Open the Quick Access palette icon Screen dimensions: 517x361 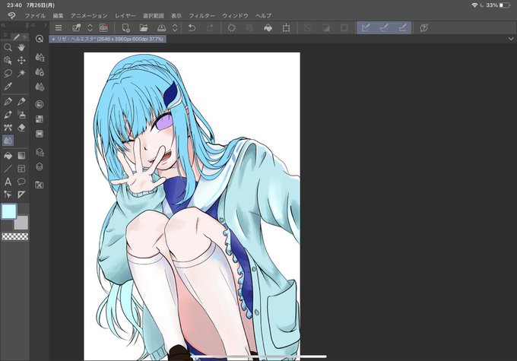click(40, 39)
